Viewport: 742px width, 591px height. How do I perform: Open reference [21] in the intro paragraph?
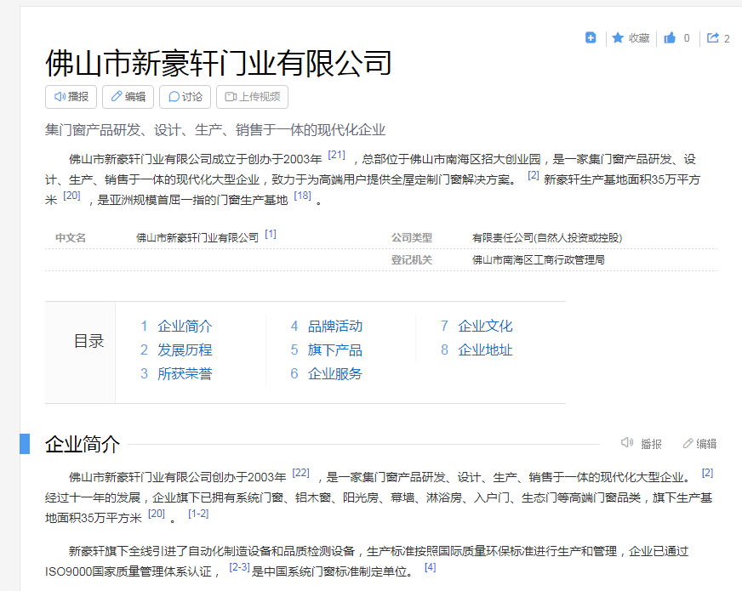pyautogui.click(x=336, y=155)
